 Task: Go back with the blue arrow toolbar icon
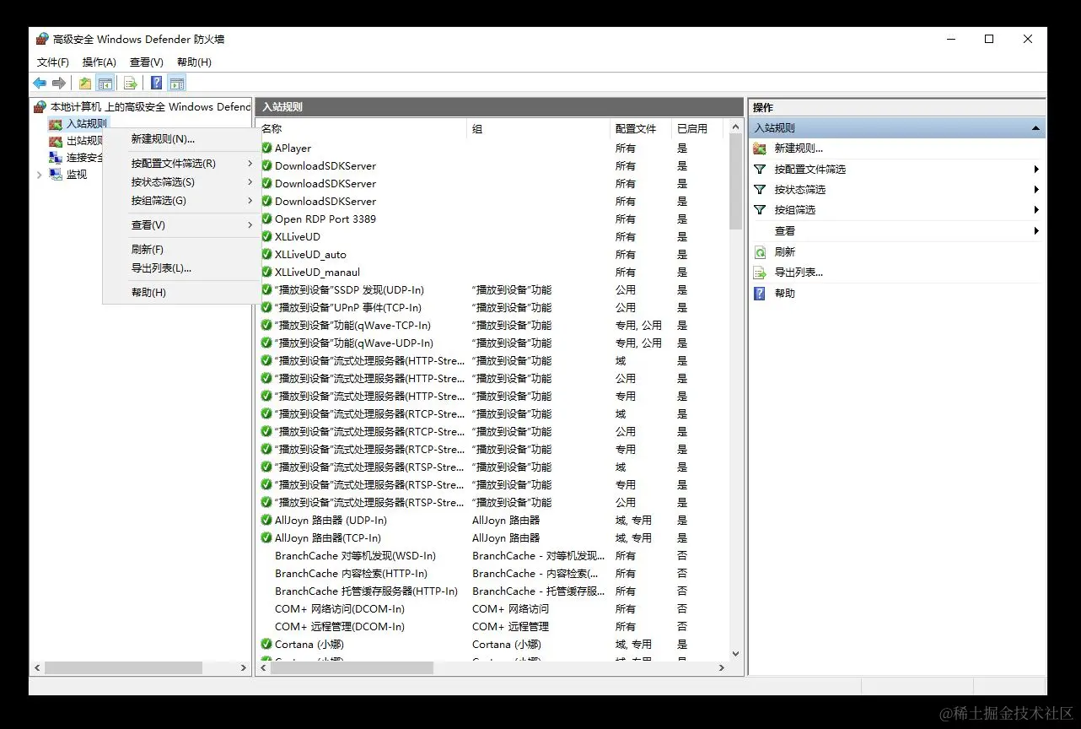point(40,83)
